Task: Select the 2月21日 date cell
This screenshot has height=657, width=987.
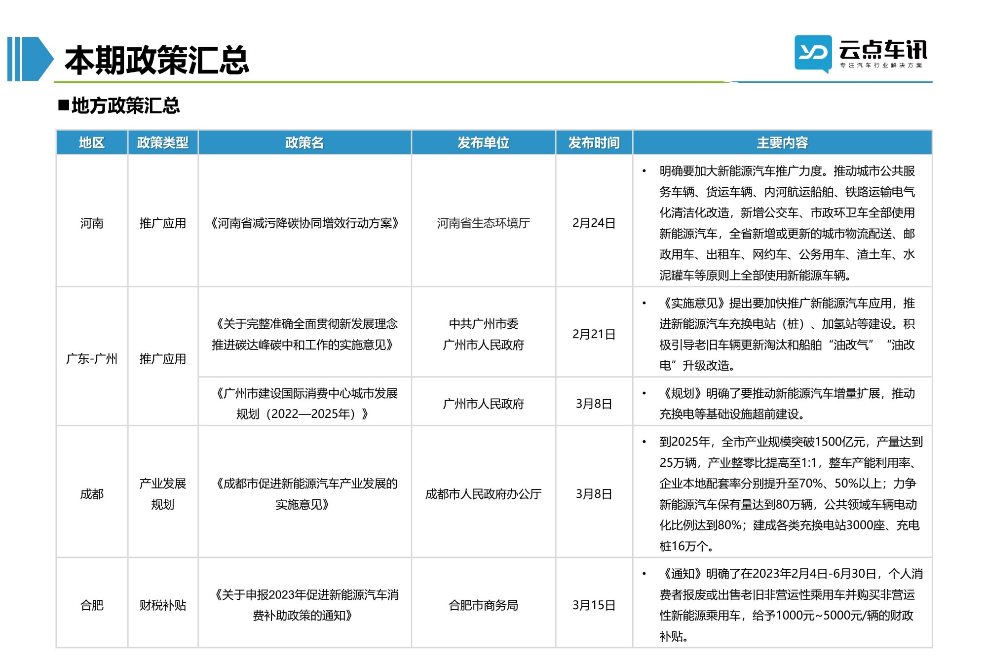Action: coord(594,334)
